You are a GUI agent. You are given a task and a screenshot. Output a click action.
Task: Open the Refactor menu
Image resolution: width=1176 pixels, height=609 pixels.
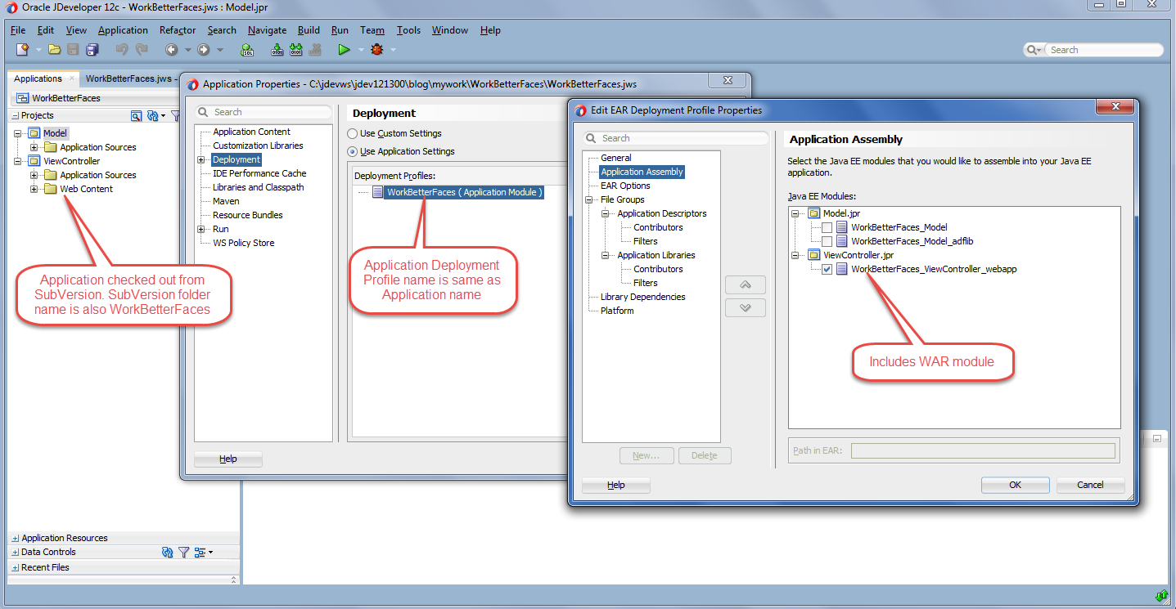pos(178,30)
